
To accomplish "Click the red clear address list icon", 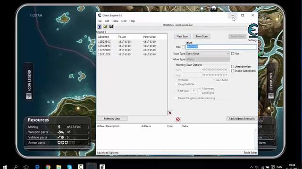I will click(x=178, y=119).
